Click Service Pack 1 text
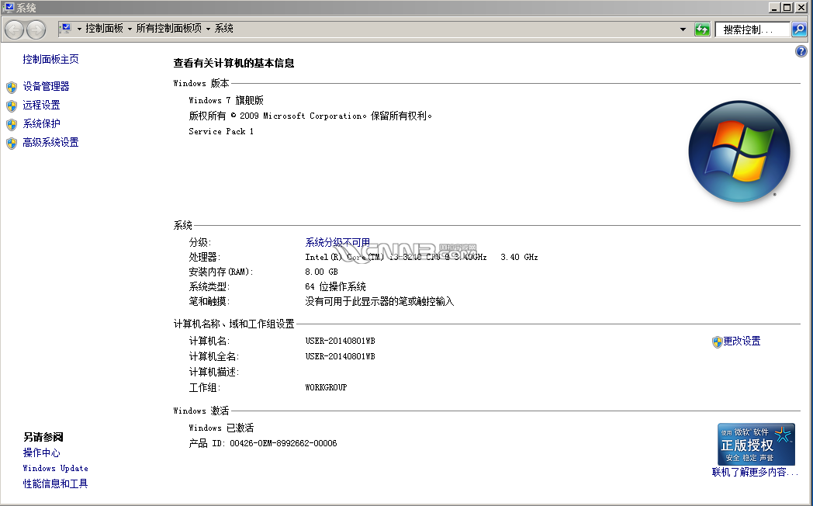 coord(221,131)
